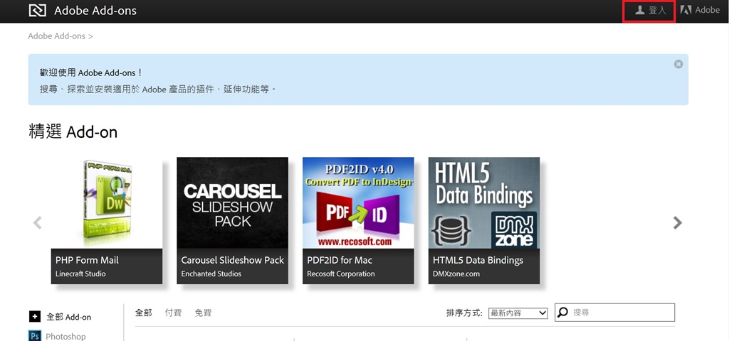Click the Adobe Add-ons logo icon
This screenshot has height=341, width=729.
(38, 10)
